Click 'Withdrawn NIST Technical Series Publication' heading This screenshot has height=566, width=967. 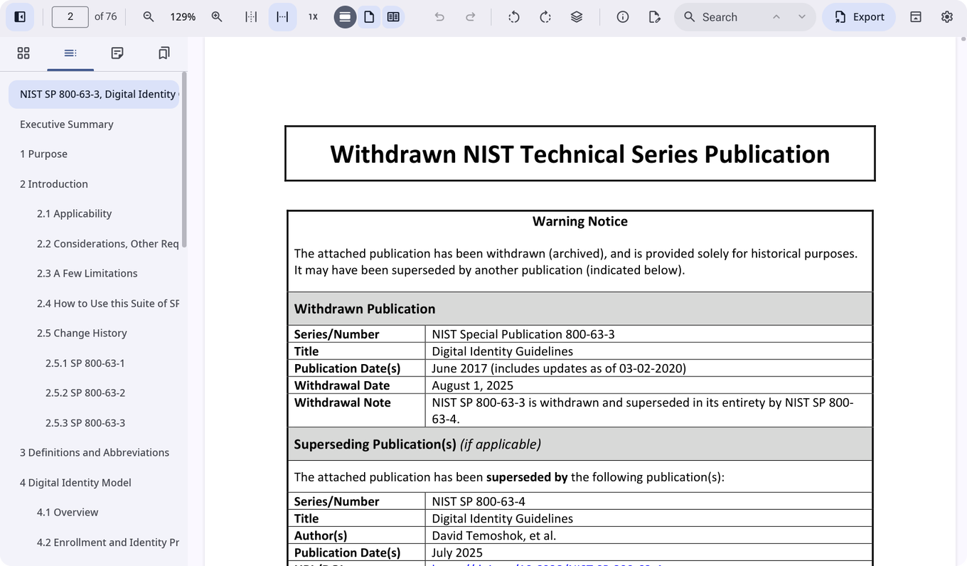coord(579,154)
